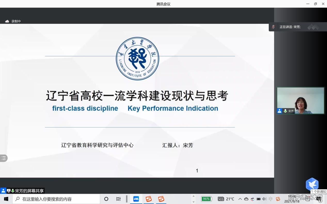
Task: Open the blue bird notification icon
Action: (x=312, y=184)
